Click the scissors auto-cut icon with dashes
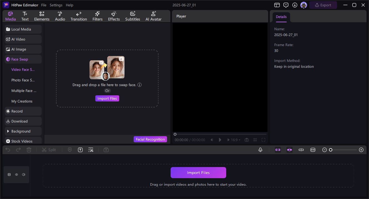 pos(91,150)
